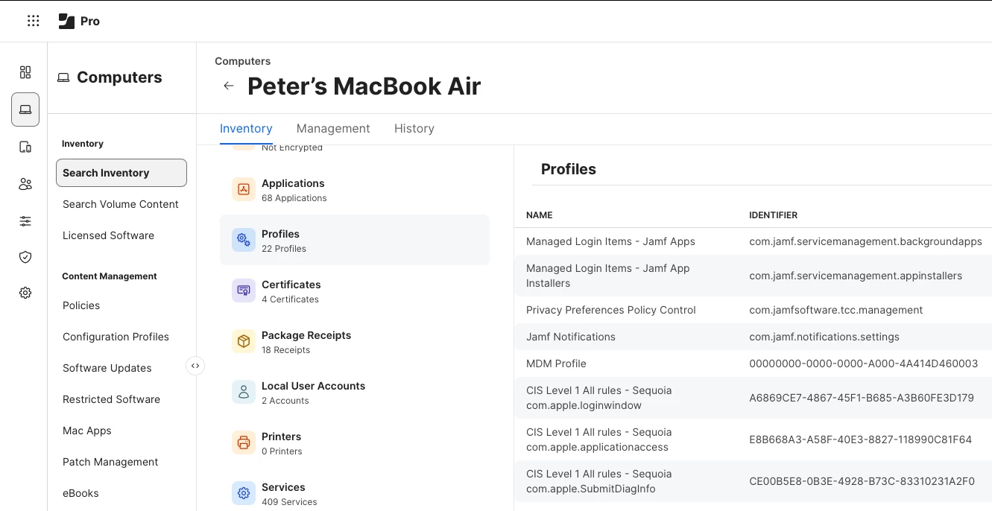Open Software Updates
Image resolution: width=992 pixels, height=511 pixels.
[107, 368]
